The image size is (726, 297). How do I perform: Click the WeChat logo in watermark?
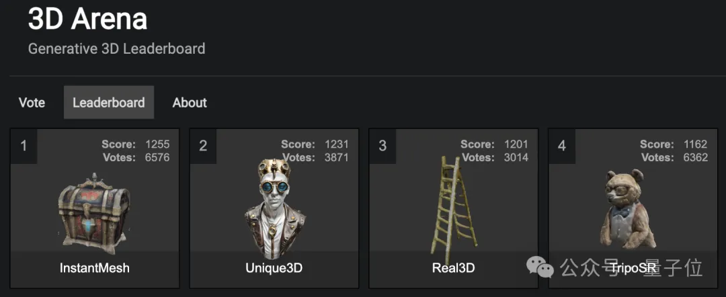tap(540, 267)
